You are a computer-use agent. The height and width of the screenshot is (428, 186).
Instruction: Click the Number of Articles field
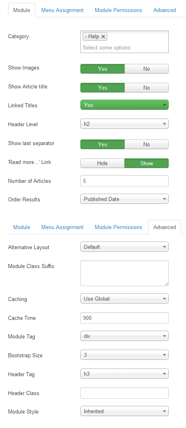pyautogui.click(x=125, y=181)
